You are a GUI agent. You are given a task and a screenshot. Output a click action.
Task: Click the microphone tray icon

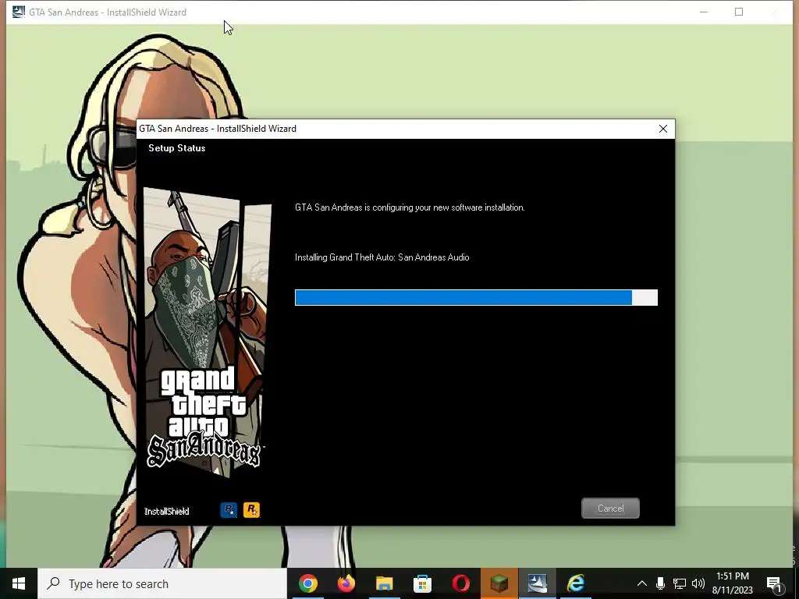(x=660, y=583)
